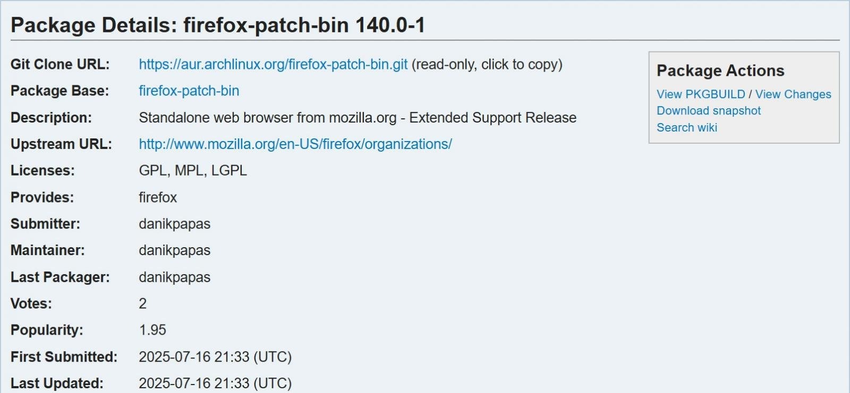
Task: Click the Submitter name danikpapas
Action: [174, 224]
